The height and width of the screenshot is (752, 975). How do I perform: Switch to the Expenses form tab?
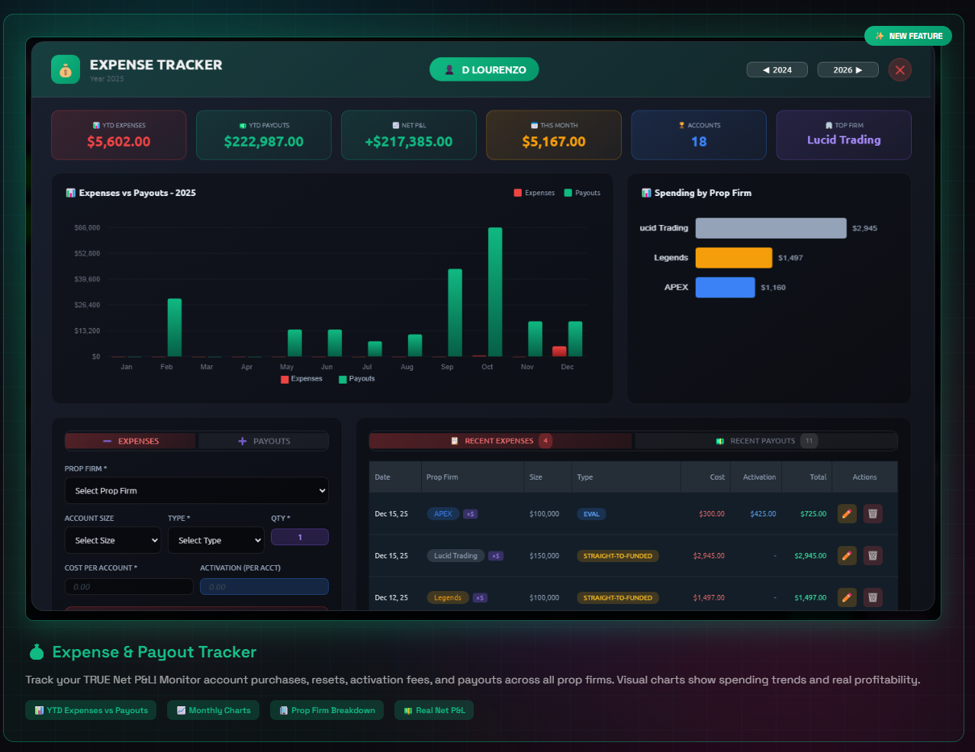coord(130,441)
